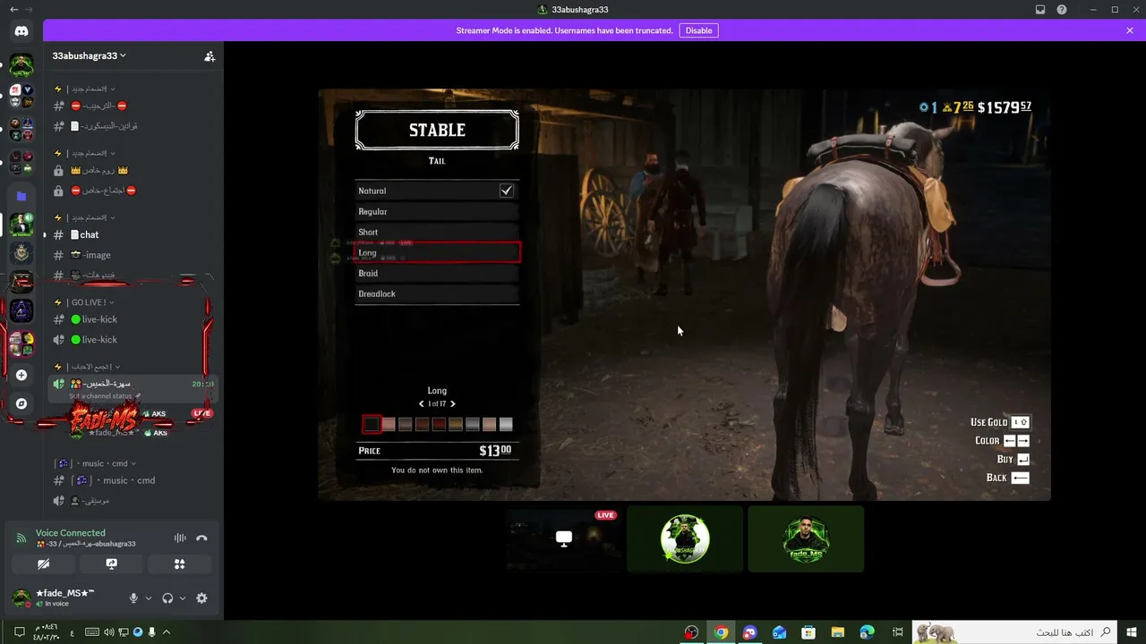
Task: Open Task View on the taskbar
Action: click(x=897, y=632)
